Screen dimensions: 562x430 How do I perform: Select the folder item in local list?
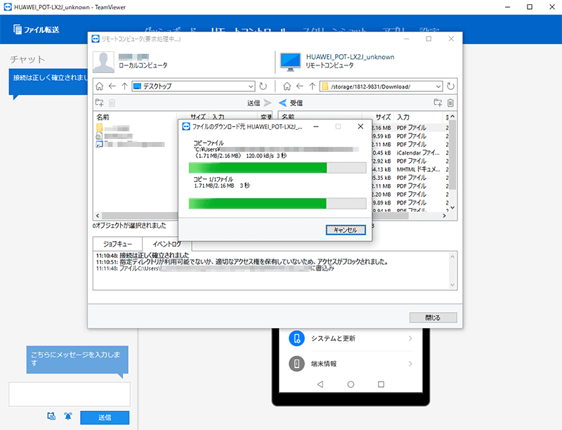point(113,128)
